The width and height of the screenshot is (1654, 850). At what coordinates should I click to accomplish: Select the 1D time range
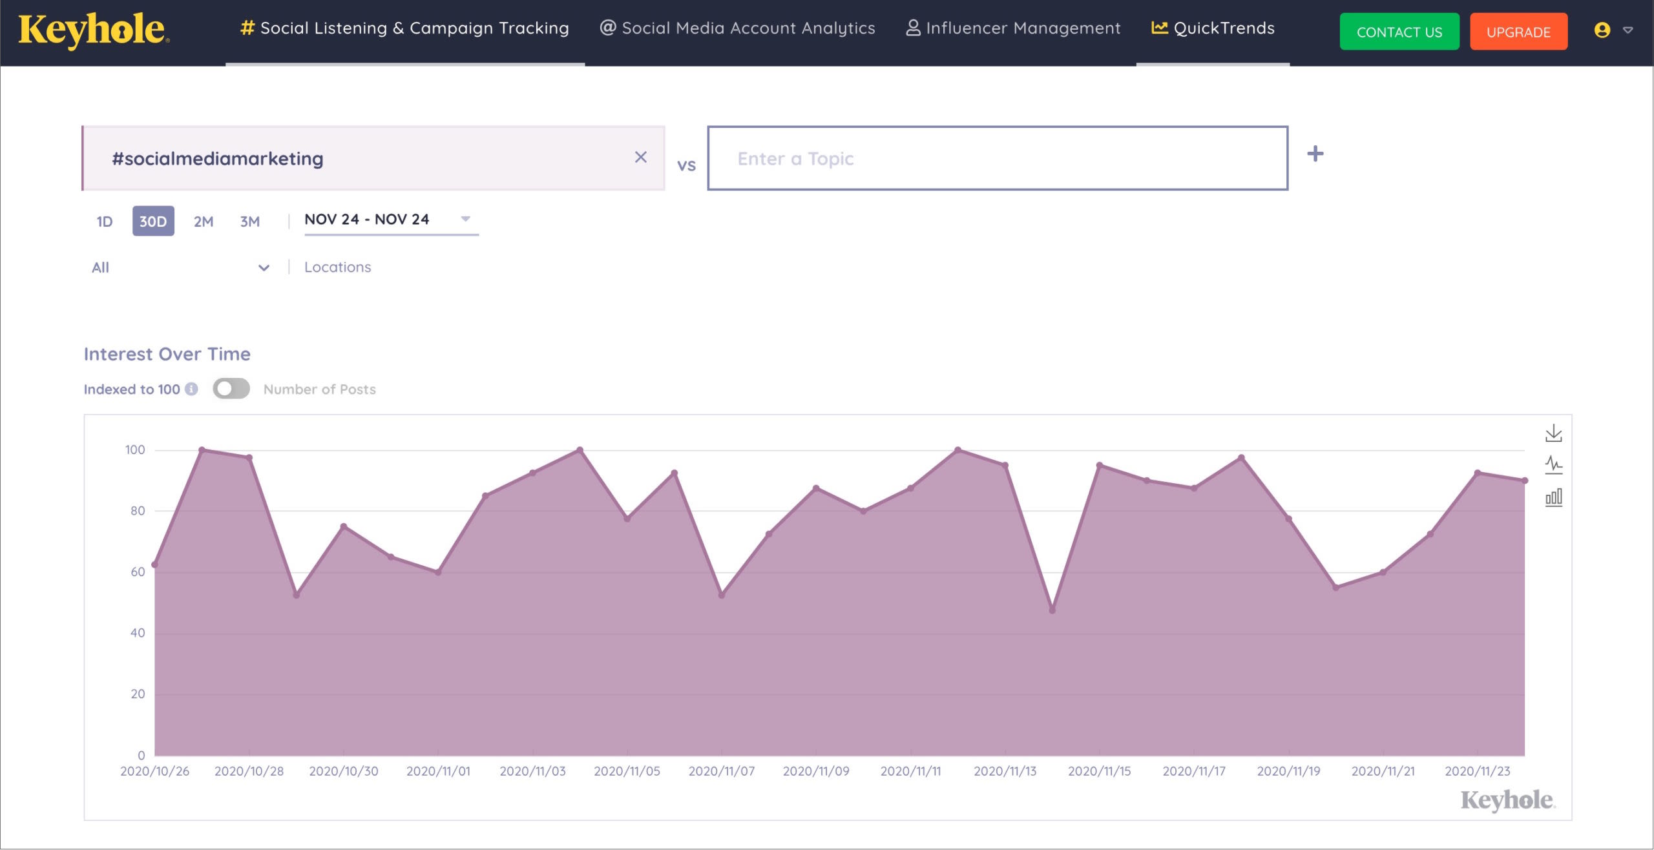[105, 222]
